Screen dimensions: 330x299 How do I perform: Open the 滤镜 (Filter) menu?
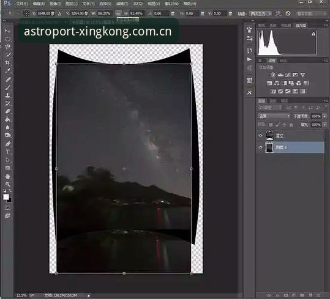[x=122, y=4]
